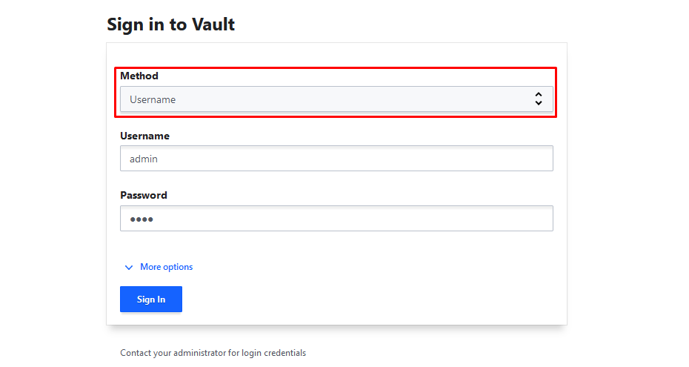Open the Method dropdown selector
Viewport: 689px width, 367px height.
coord(336,99)
